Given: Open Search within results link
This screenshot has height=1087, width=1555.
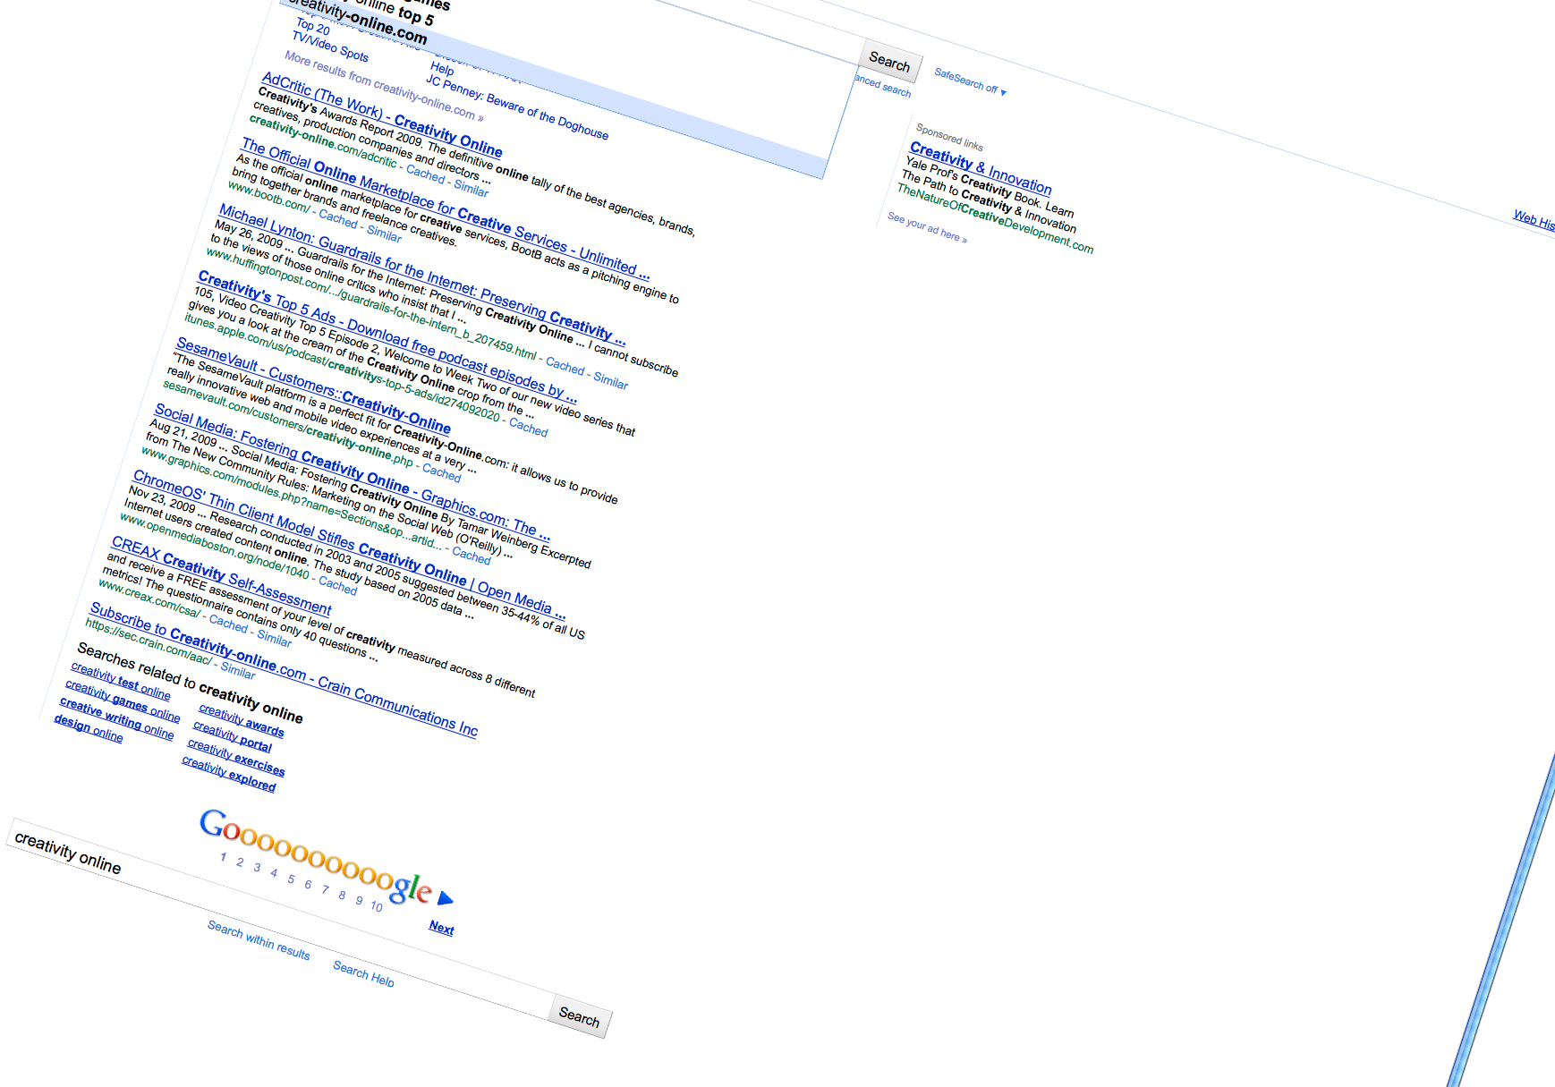Looking at the screenshot, I should (x=259, y=940).
